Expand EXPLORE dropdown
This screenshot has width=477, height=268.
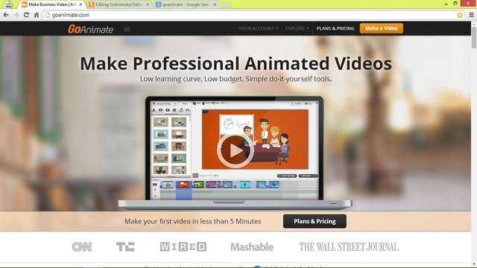coord(297,28)
